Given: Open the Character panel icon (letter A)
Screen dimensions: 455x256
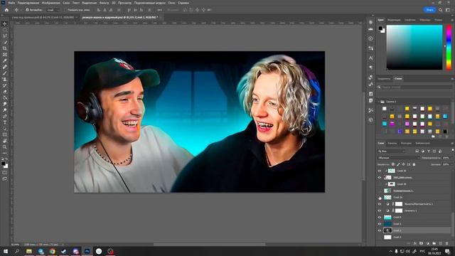Looking at the screenshot, I should (371, 58).
